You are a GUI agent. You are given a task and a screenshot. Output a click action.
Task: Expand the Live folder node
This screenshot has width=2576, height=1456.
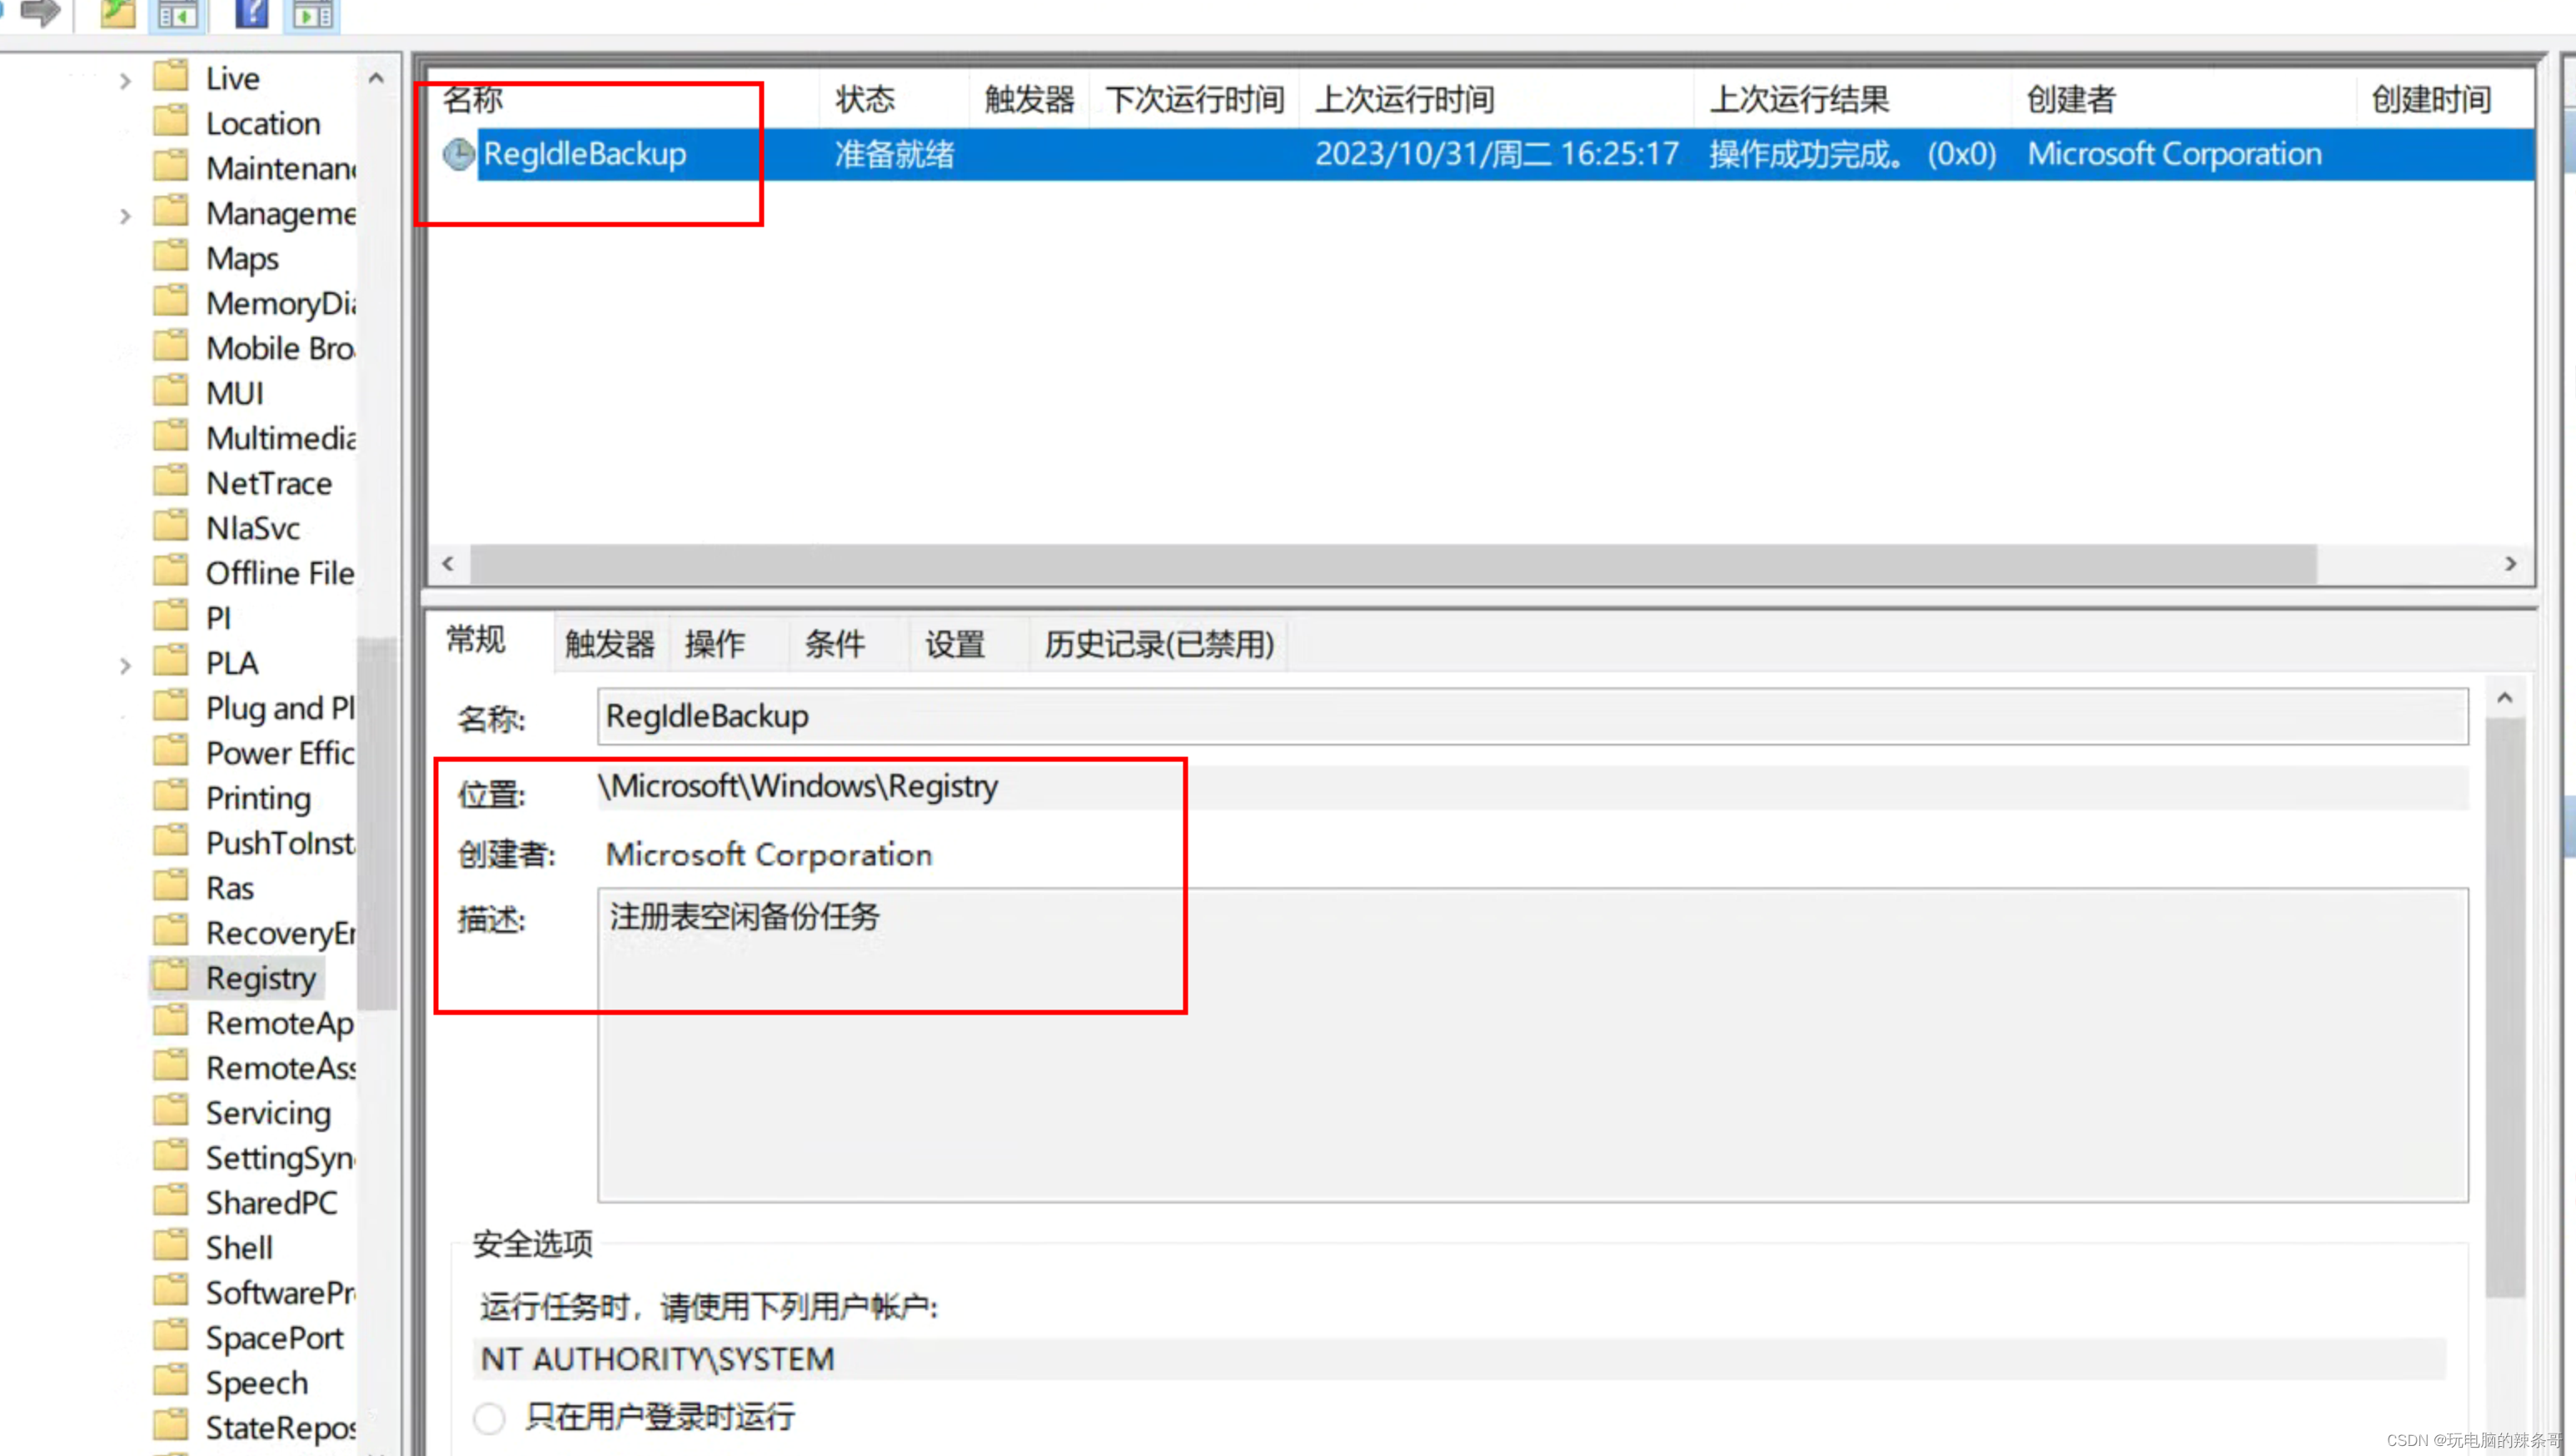point(125,80)
